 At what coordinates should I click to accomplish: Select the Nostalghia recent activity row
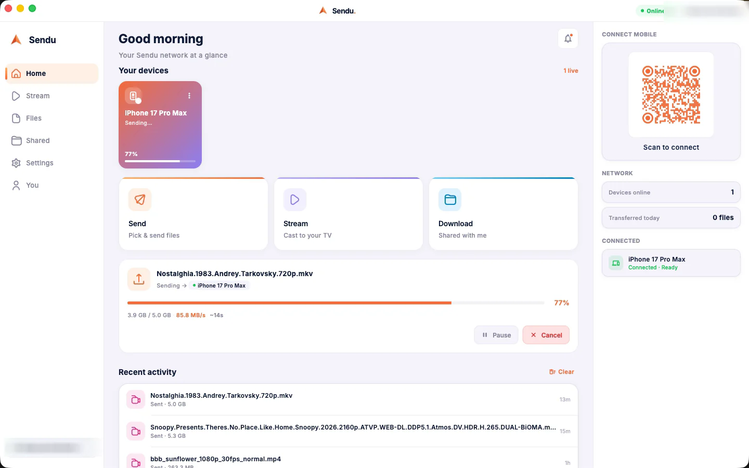[348, 399]
